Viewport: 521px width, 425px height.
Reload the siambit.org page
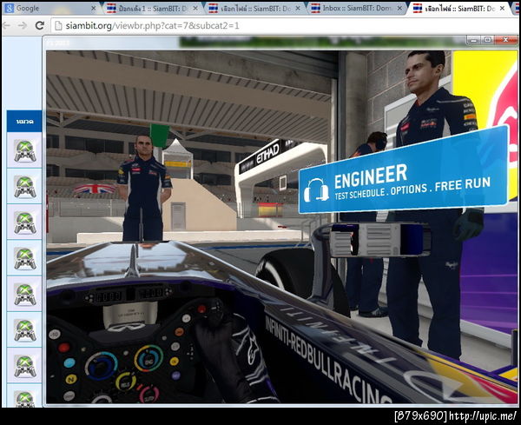point(40,25)
